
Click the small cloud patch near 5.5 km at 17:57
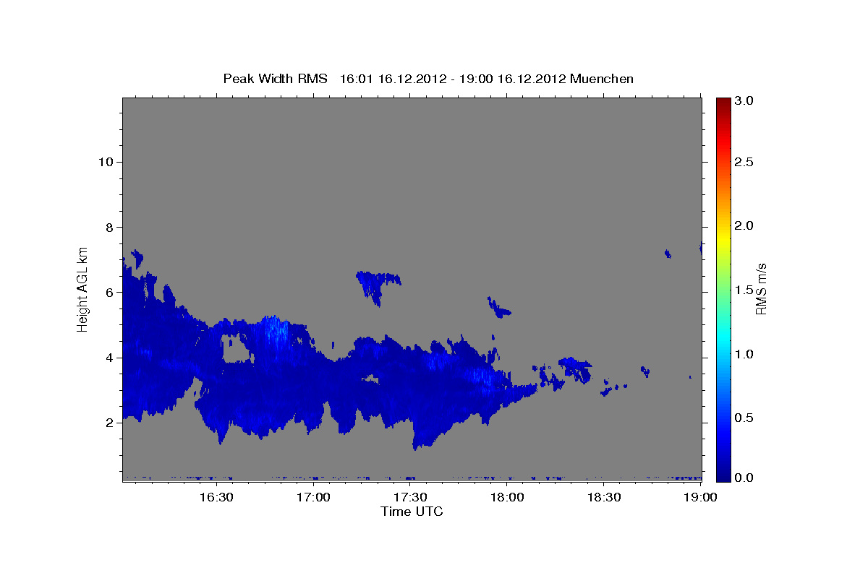pyautogui.click(x=498, y=308)
